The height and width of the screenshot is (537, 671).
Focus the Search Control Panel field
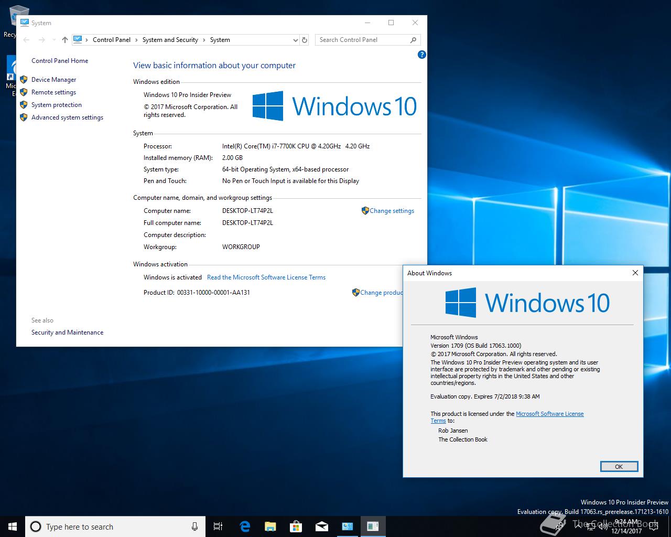point(362,40)
